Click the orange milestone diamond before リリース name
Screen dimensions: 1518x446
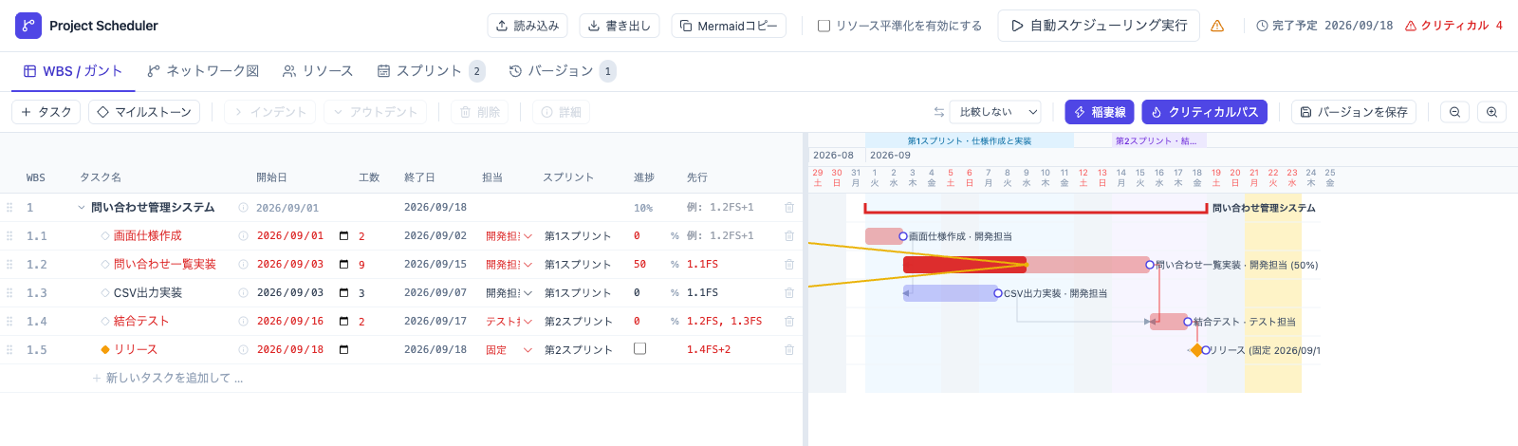point(105,350)
